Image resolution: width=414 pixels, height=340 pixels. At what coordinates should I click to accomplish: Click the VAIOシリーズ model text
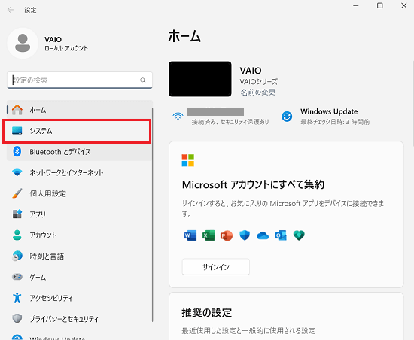(259, 82)
